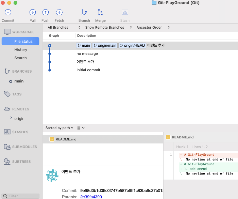
Task: Click the REMOTES section label
Action: pyautogui.click(x=21, y=109)
